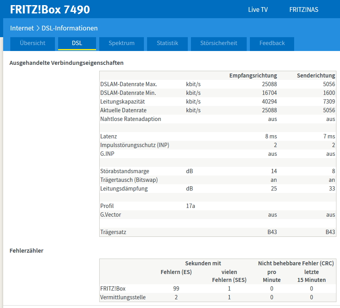Image resolution: width=340 pixels, height=308 pixels.
Task: Click the Ausgehandelte Verbindungseigenschaften heading
Action: pyautogui.click(x=66, y=63)
